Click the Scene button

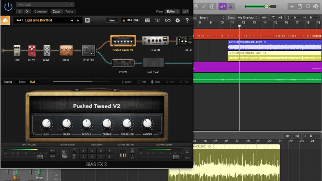pos(127,82)
